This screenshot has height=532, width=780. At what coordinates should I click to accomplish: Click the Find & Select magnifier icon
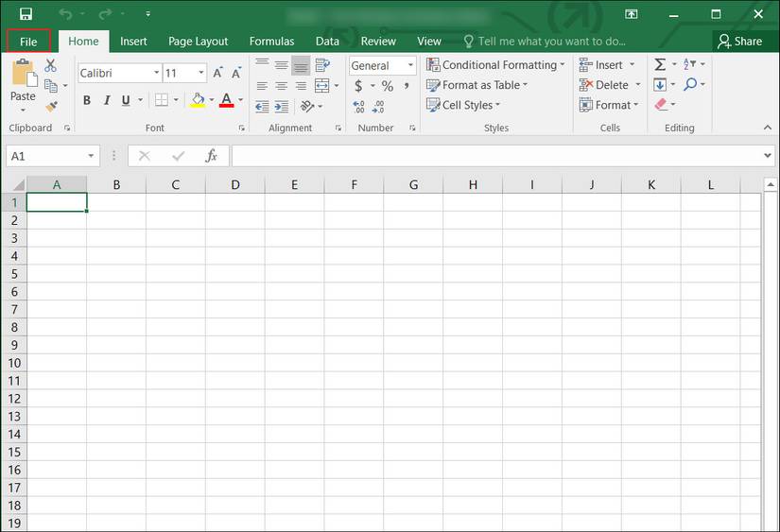[x=690, y=84]
